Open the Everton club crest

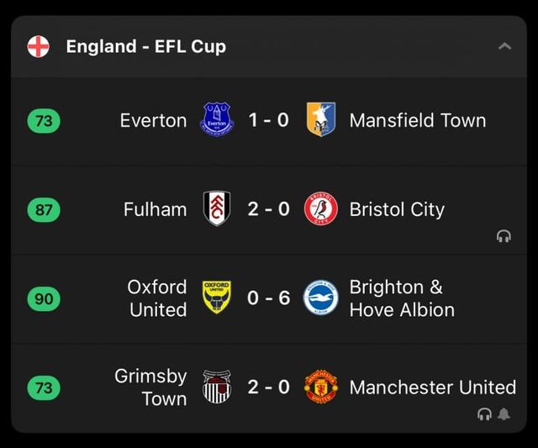click(x=217, y=120)
